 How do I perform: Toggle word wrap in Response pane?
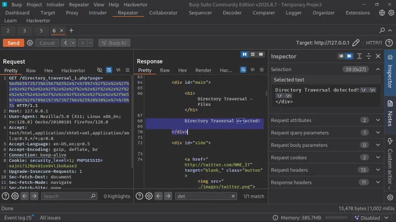[x=243, y=70]
